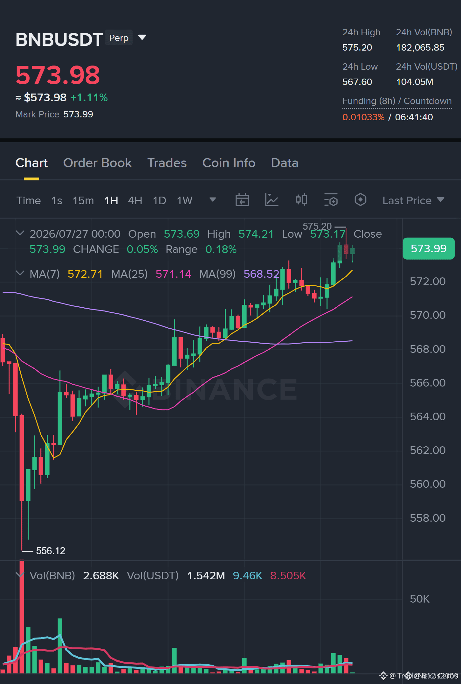
Task: Click the 2026/07/27 00:00 candle timestamp
Action: 75,234
